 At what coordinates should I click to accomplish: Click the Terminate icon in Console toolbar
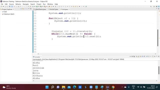point(130,56)
